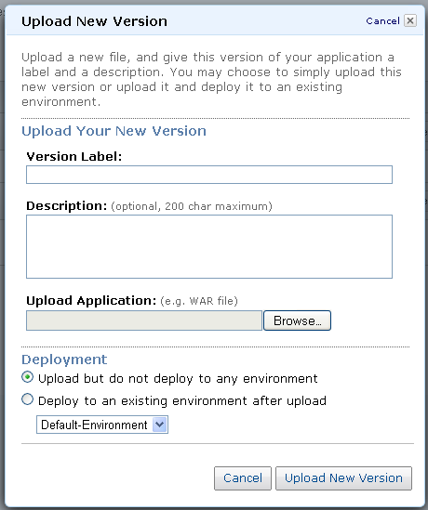Screen dimensions: 428x510
Task: Click the arrow on the environment combo box
Action: [x=160, y=425]
